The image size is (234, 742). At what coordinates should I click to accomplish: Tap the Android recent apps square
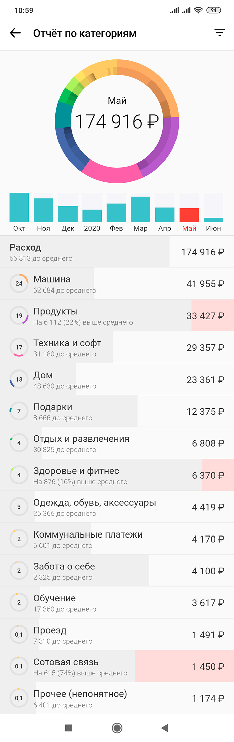[x=69, y=728]
